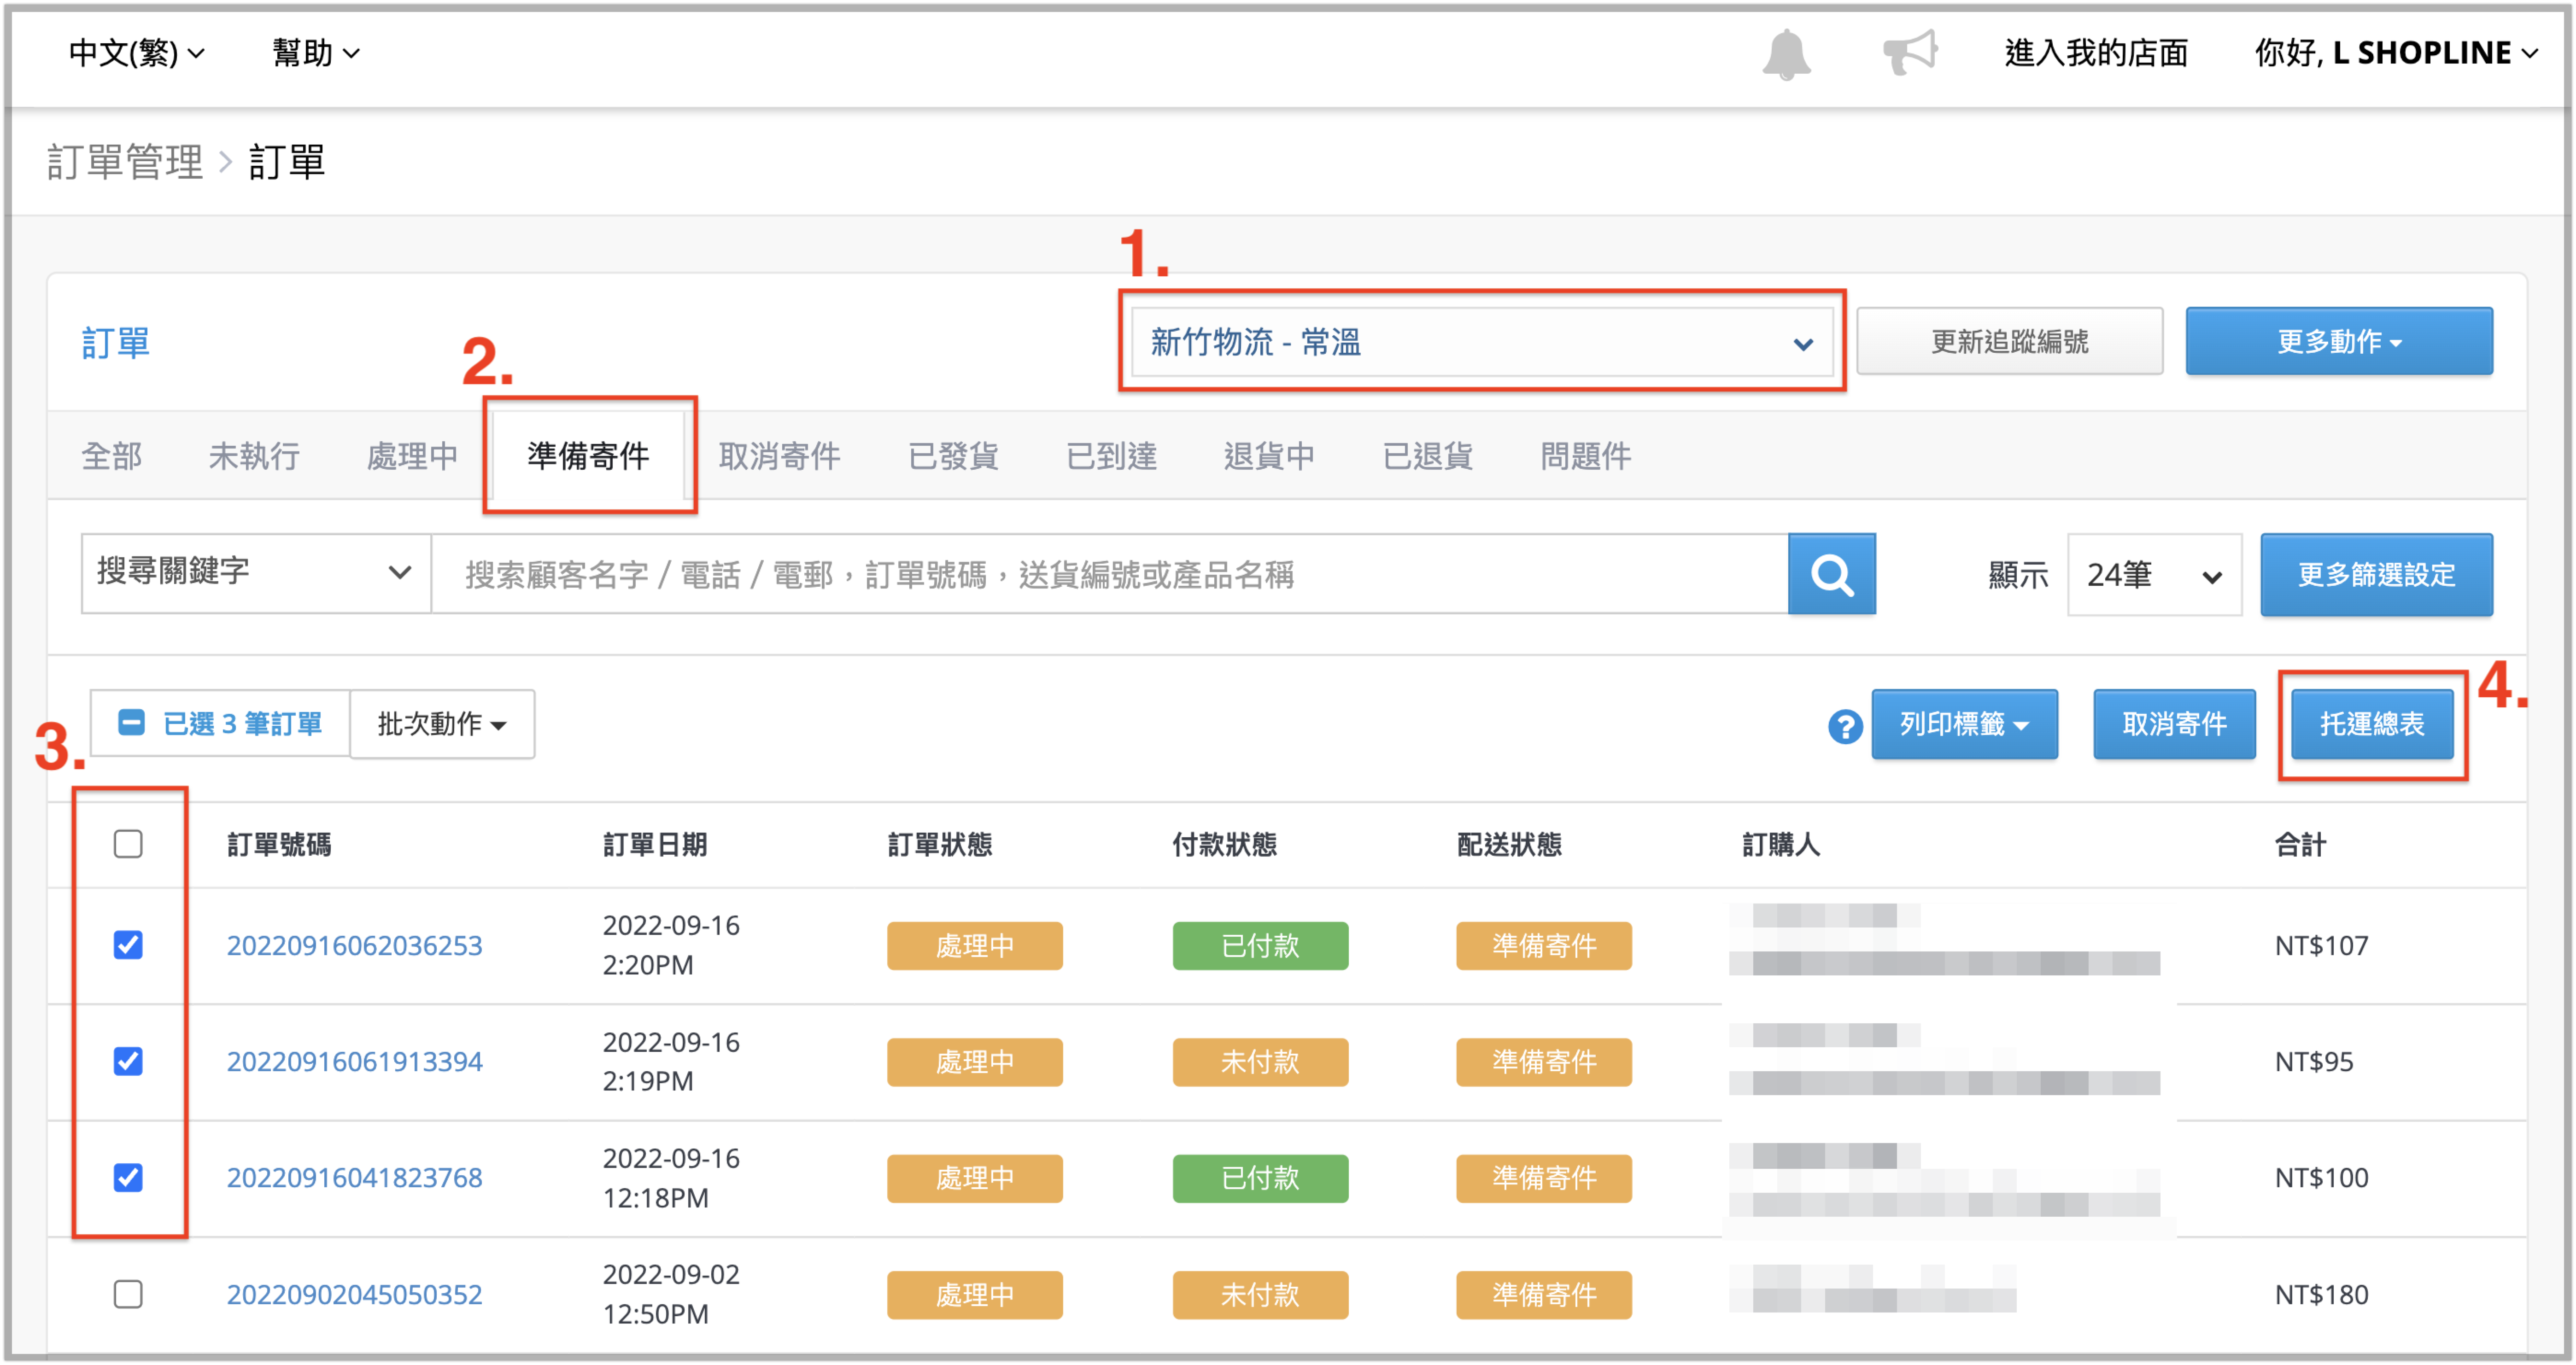Deselect the 已選 3 筆訂單 selection toggle
2576x1365 pixels.
(x=220, y=723)
